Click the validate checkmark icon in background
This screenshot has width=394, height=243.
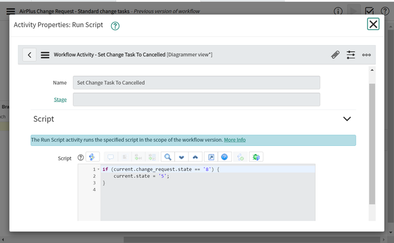370,11
